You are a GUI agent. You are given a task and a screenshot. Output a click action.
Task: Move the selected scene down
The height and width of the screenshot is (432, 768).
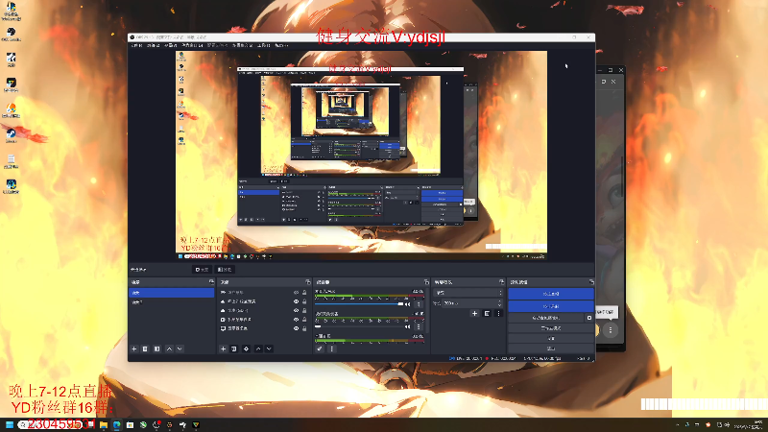(x=180, y=348)
